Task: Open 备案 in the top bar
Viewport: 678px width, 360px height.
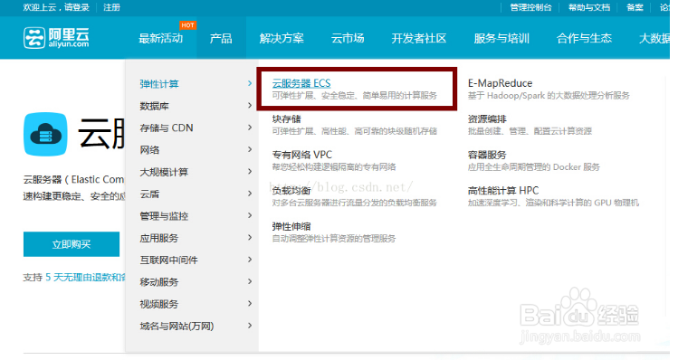Action: pyautogui.click(x=635, y=7)
